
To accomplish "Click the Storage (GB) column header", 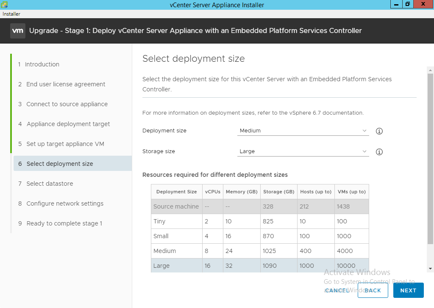I will click(x=279, y=192).
